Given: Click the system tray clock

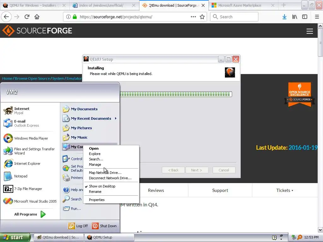Looking at the screenshot, I should (311, 237).
